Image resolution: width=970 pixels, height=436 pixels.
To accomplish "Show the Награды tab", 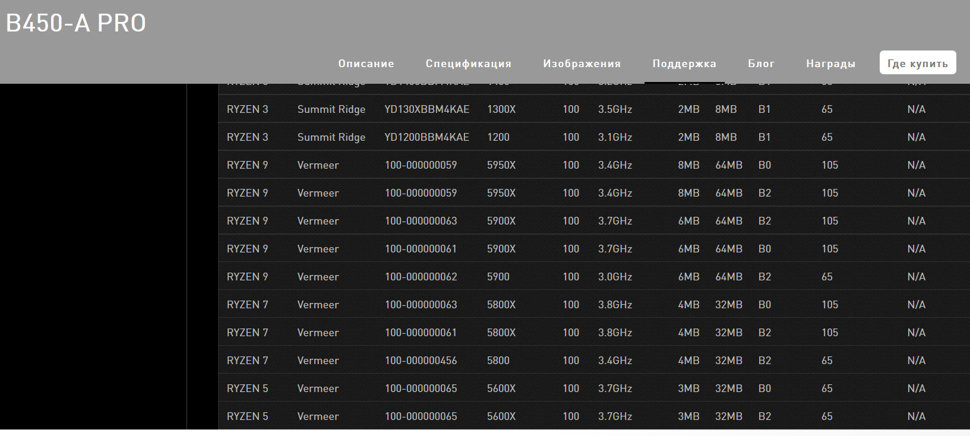I will coord(830,64).
